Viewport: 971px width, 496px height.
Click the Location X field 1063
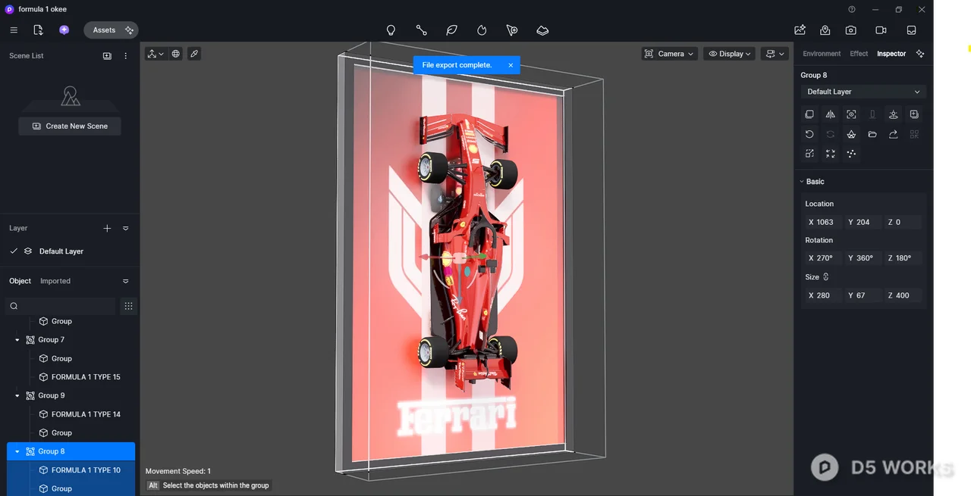point(823,222)
